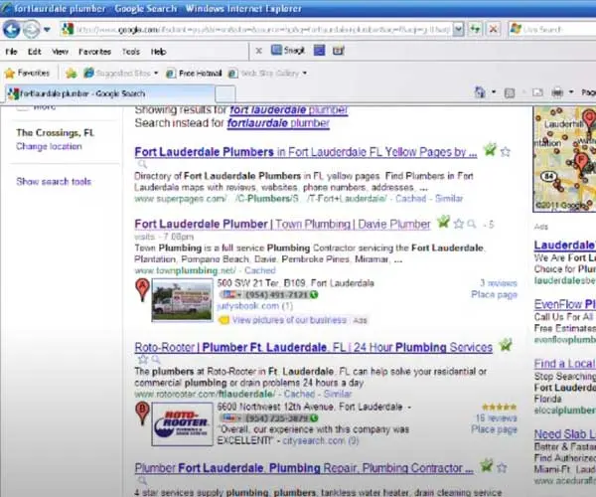Star the Town Plumbing search result
Viewport: 596px width, 497px height.
click(x=459, y=224)
